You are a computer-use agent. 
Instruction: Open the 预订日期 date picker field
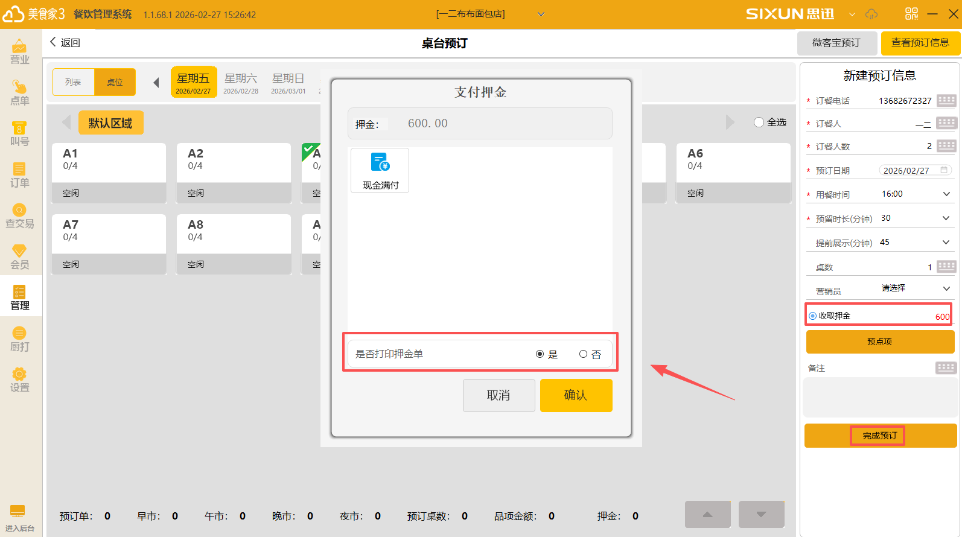(x=914, y=171)
